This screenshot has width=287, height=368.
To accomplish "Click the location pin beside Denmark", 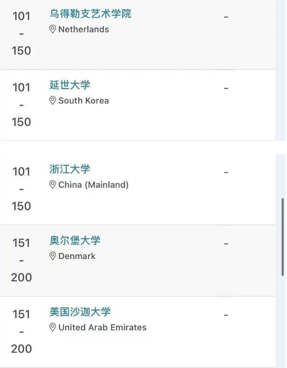I will tap(53, 256).
